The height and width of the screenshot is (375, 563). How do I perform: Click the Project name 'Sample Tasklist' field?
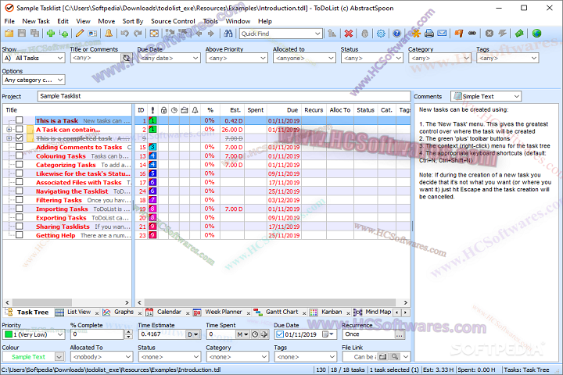tap(224, 96)
